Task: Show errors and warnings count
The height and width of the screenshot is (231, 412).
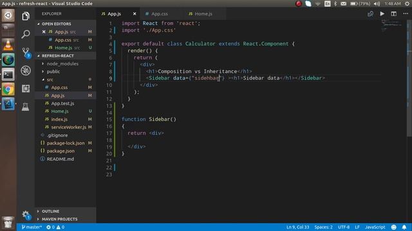Action: 55,227
